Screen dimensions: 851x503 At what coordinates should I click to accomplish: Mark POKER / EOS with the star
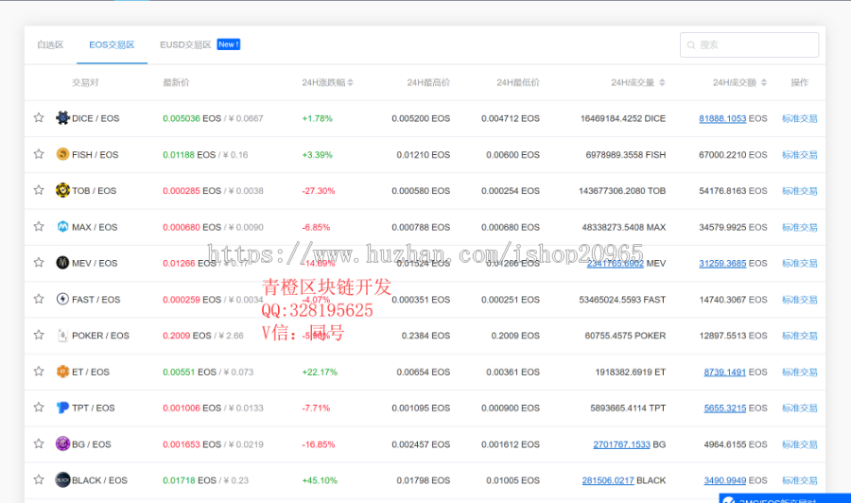coord(39,335)
